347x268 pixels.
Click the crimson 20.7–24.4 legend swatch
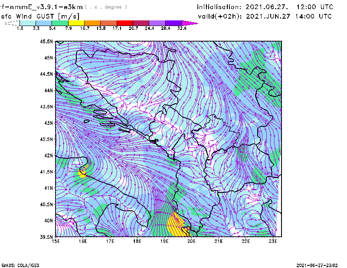(141, 23)
